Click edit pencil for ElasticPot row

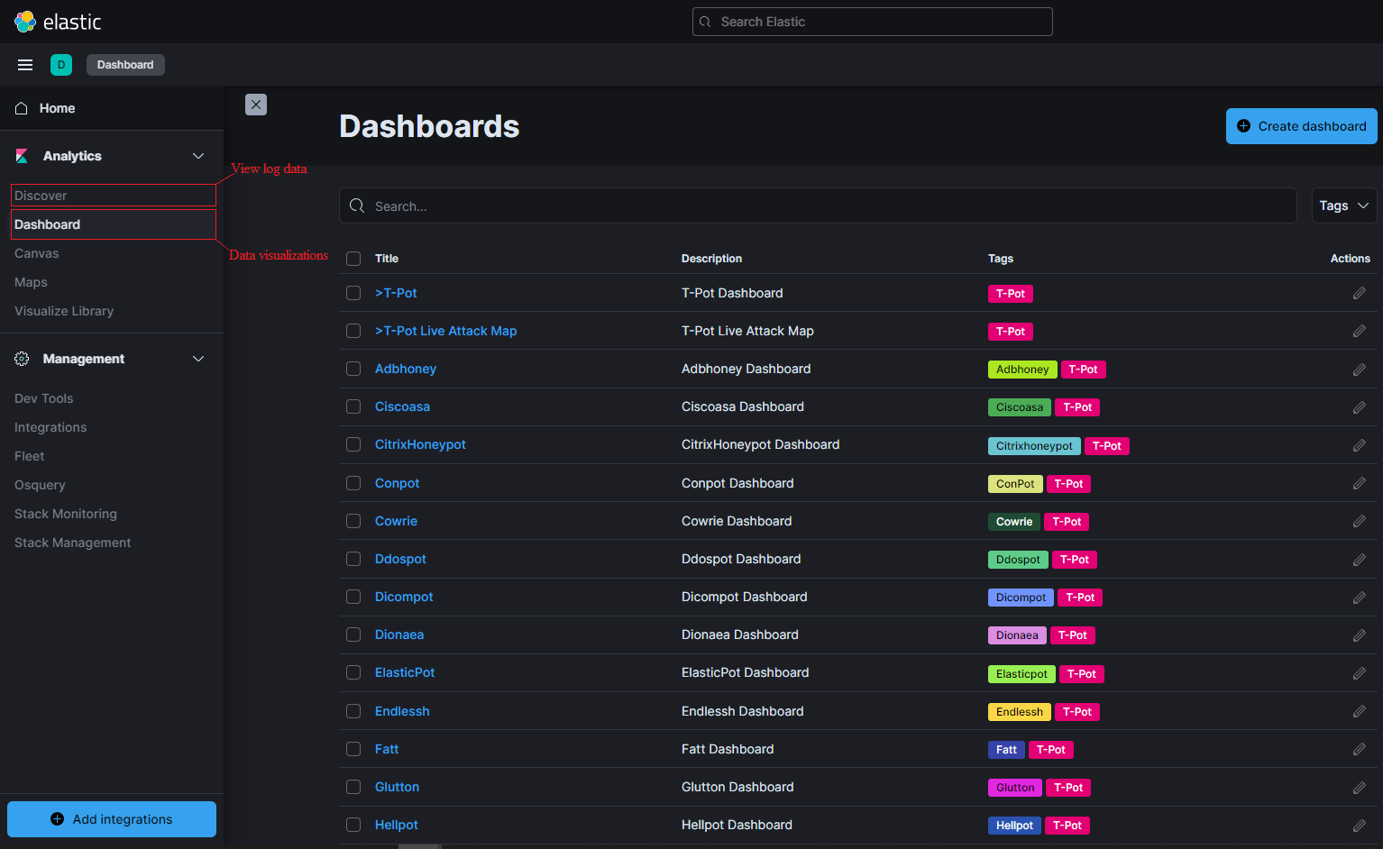click(1360, 673)
